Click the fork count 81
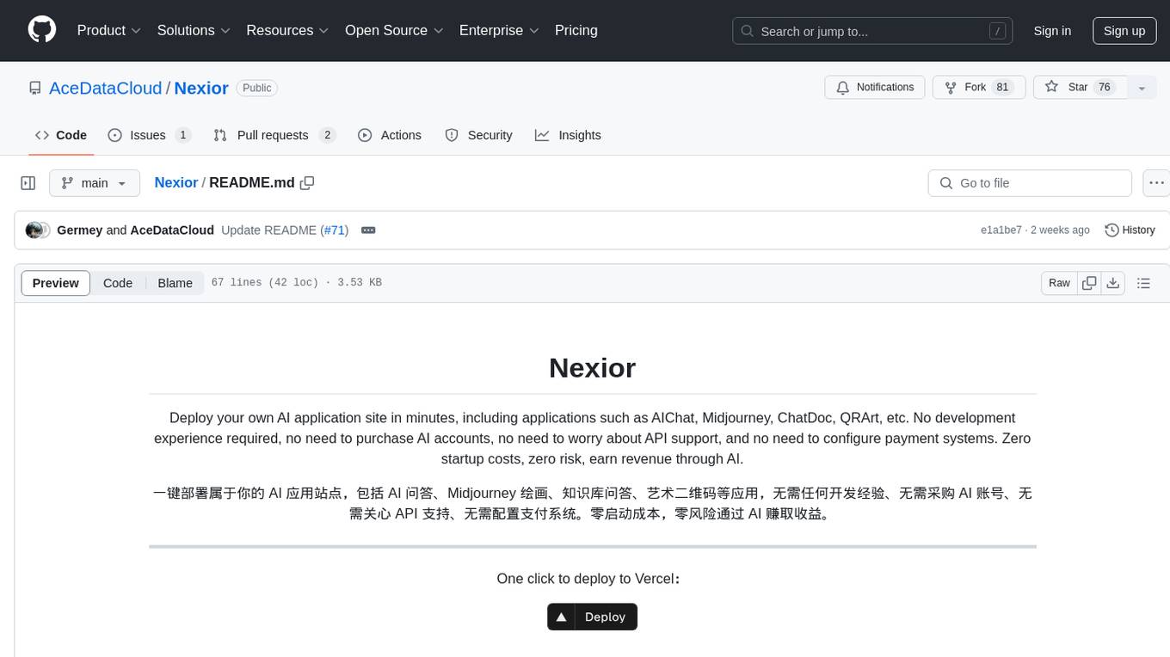Image resolution: width=1170 pixels, height=657 pixels. click(x=1002, y=87)
